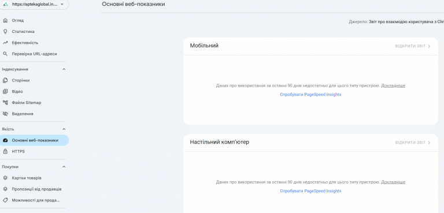444x213 pixels.
Task: Click the chevron arrow in Настільний комп'ютер card header
Action: pos(430,143)
